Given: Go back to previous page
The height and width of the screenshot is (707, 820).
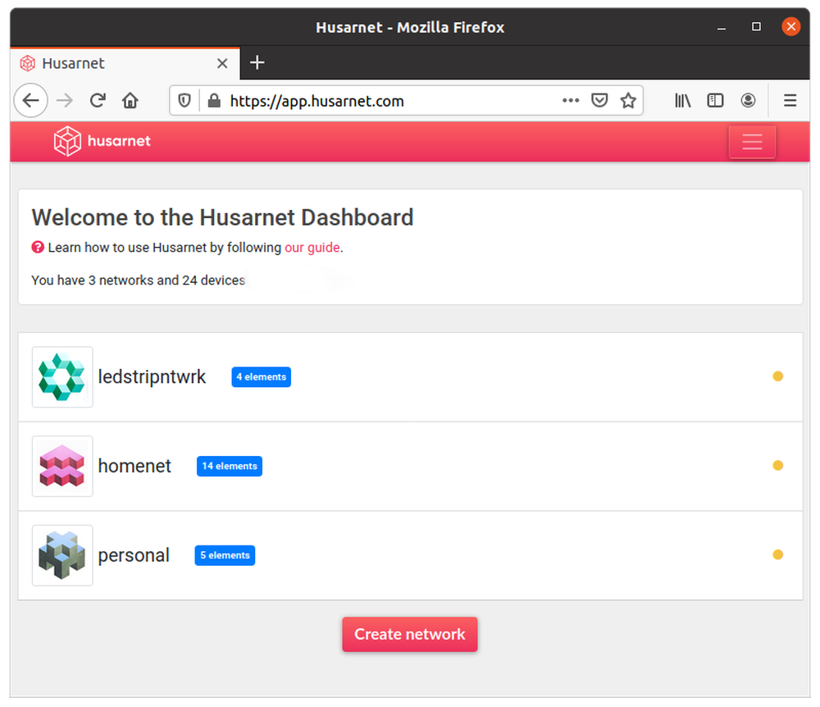Looking at the screenshot, I should pyautogui.click(x=31, y=100).
